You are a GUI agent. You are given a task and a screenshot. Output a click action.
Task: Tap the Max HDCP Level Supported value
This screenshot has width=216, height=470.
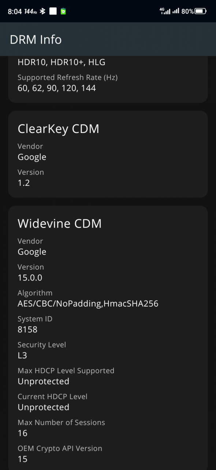click(x=44, y=381)
